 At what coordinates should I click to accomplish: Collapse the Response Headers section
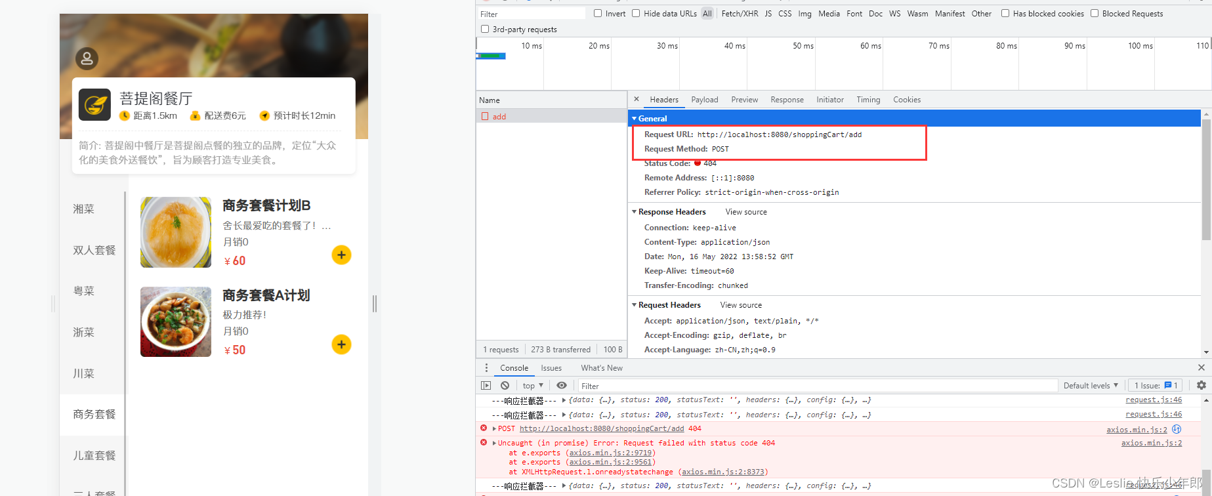pyautogui.click(x=634, y=212)
